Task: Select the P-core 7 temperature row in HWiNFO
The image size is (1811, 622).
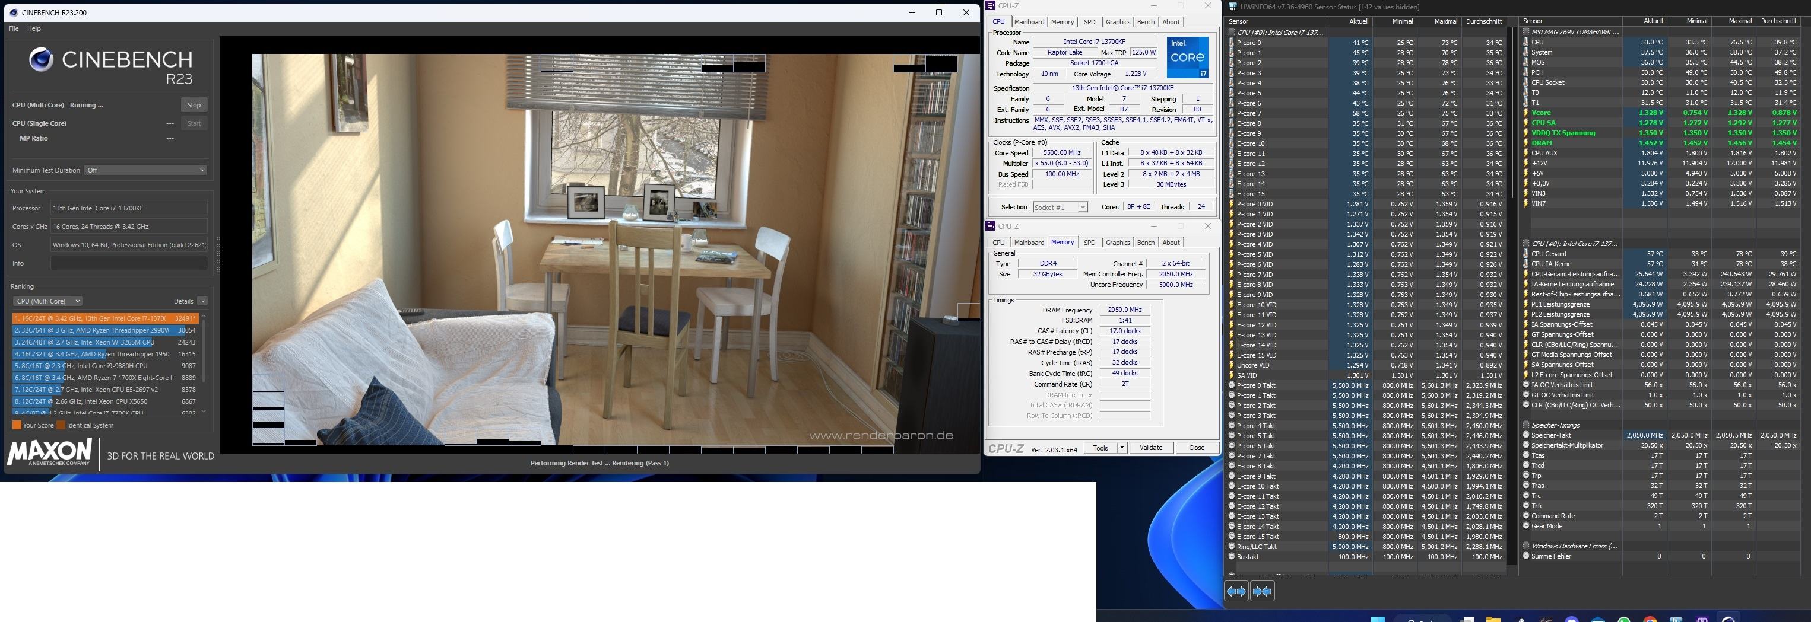Action: pos(1366,113)
